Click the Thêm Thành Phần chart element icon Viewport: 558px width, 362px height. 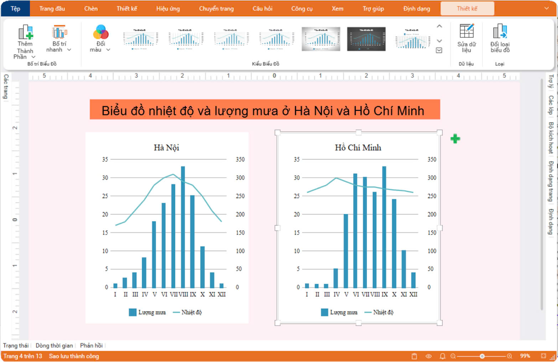(x=25, y=32)
